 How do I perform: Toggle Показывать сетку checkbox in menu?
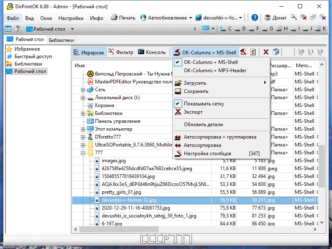[221, 104]
